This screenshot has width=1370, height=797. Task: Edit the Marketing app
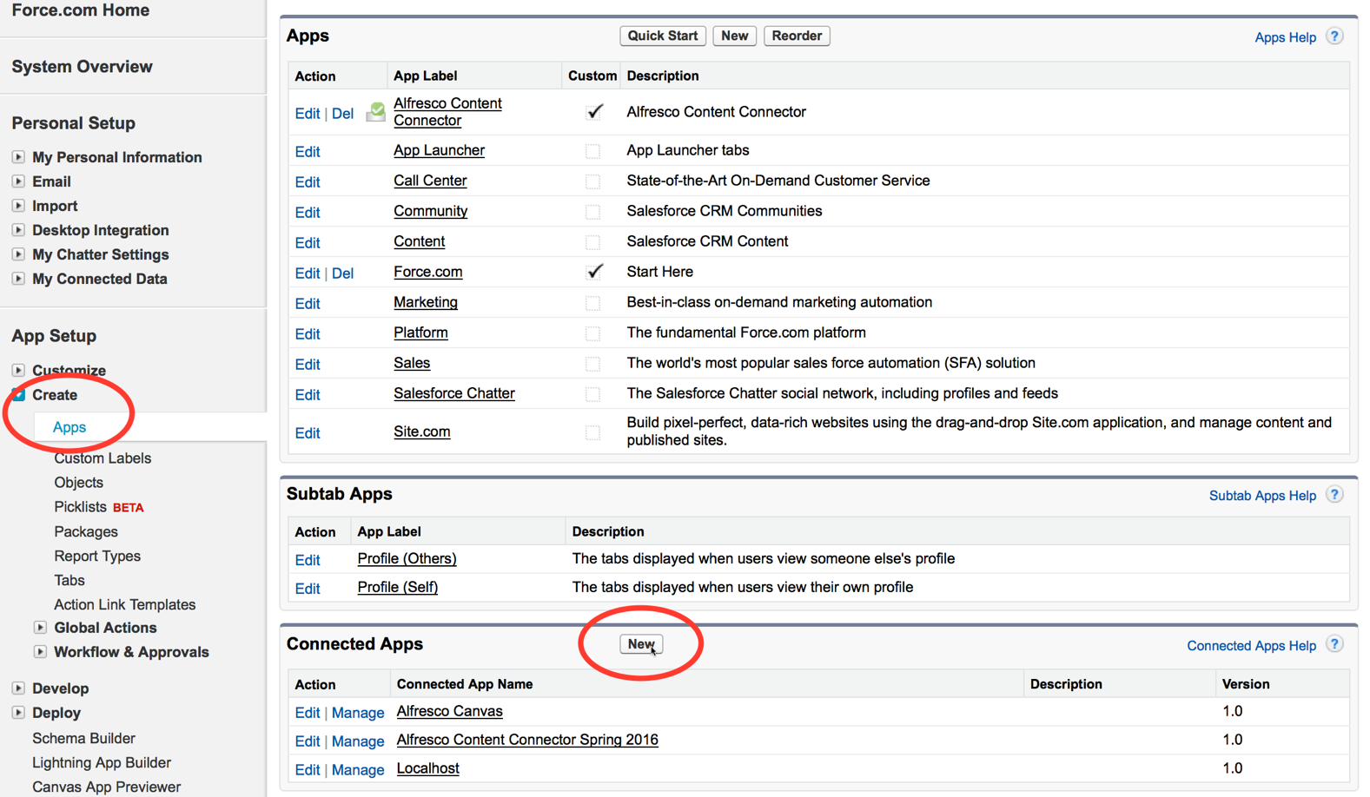tap(307, 304)
